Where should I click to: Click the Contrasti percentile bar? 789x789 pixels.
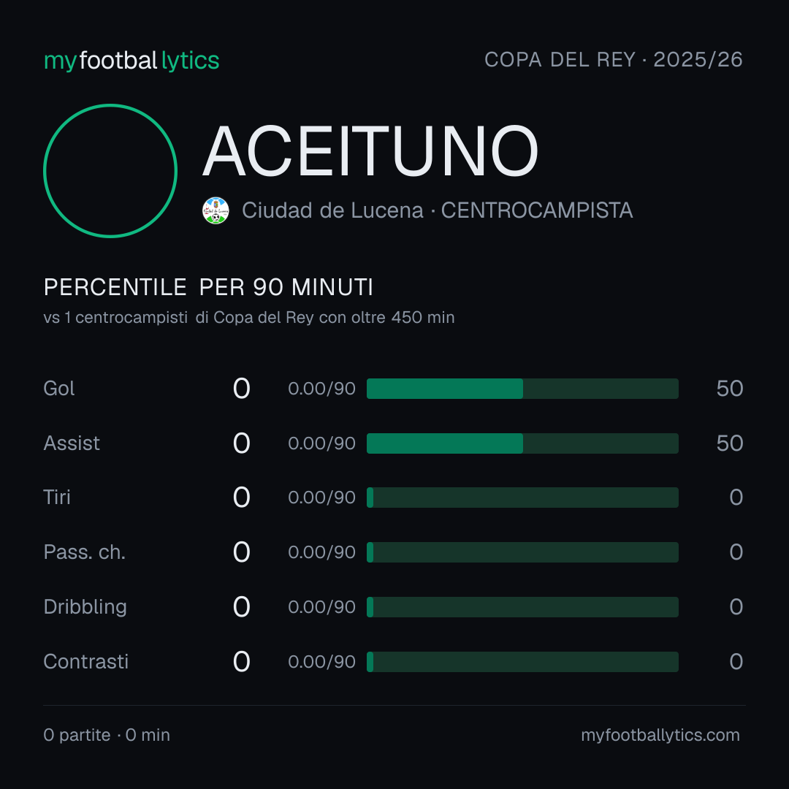click(522, 662)
